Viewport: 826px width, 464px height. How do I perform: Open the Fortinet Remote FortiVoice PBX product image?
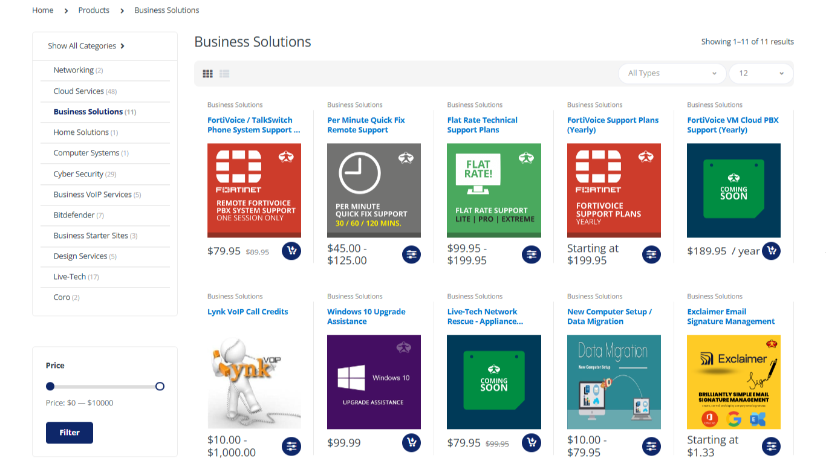click(x=254, y=190)
